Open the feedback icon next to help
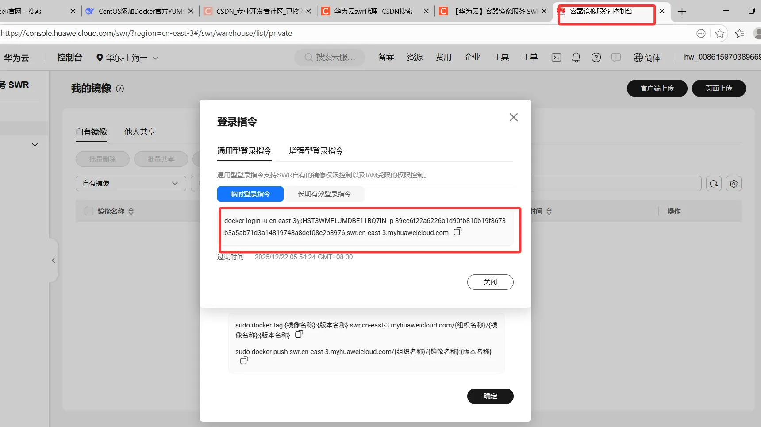The height and width of the screenshot is (427, 761). [x=616, y=58]
